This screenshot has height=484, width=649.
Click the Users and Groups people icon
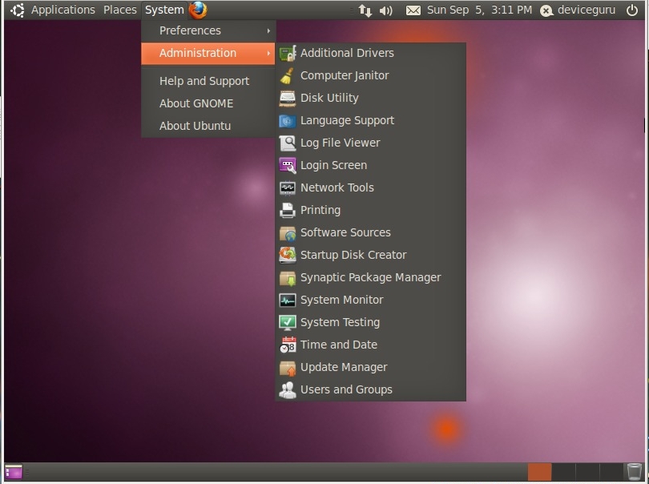pos(288,389)
